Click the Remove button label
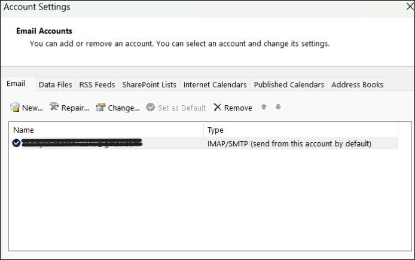 click(238, 108)
